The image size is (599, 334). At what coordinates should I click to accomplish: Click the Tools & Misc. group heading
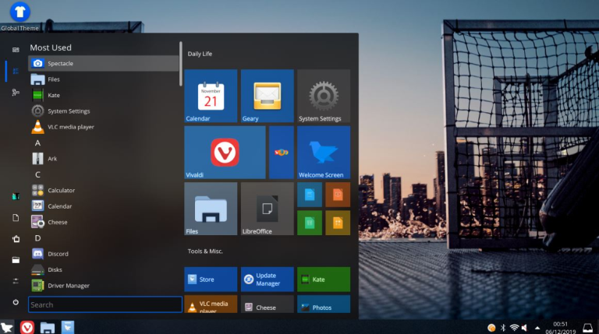[x=205, y=251]
